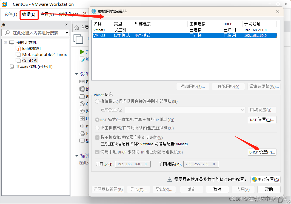Toggle 将主机虚拟适配器连接到此网络 checkbox
The height and width of the screenshot is (204, 291).
(x=97, y=138)
